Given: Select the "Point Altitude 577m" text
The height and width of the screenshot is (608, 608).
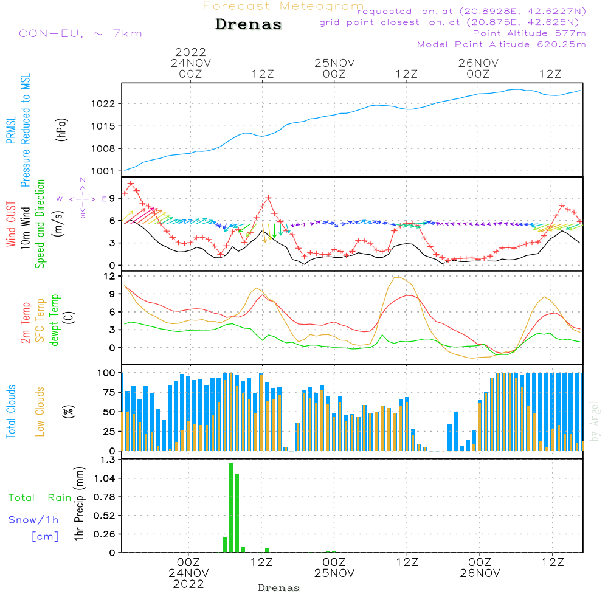Looking at the screenshot, I should click(529, 33).
